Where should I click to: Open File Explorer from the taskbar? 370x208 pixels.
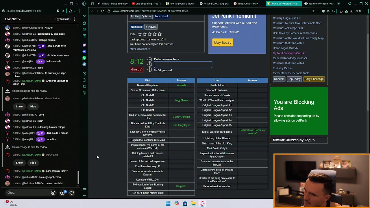pyautogui.click(x=193, y=204)
